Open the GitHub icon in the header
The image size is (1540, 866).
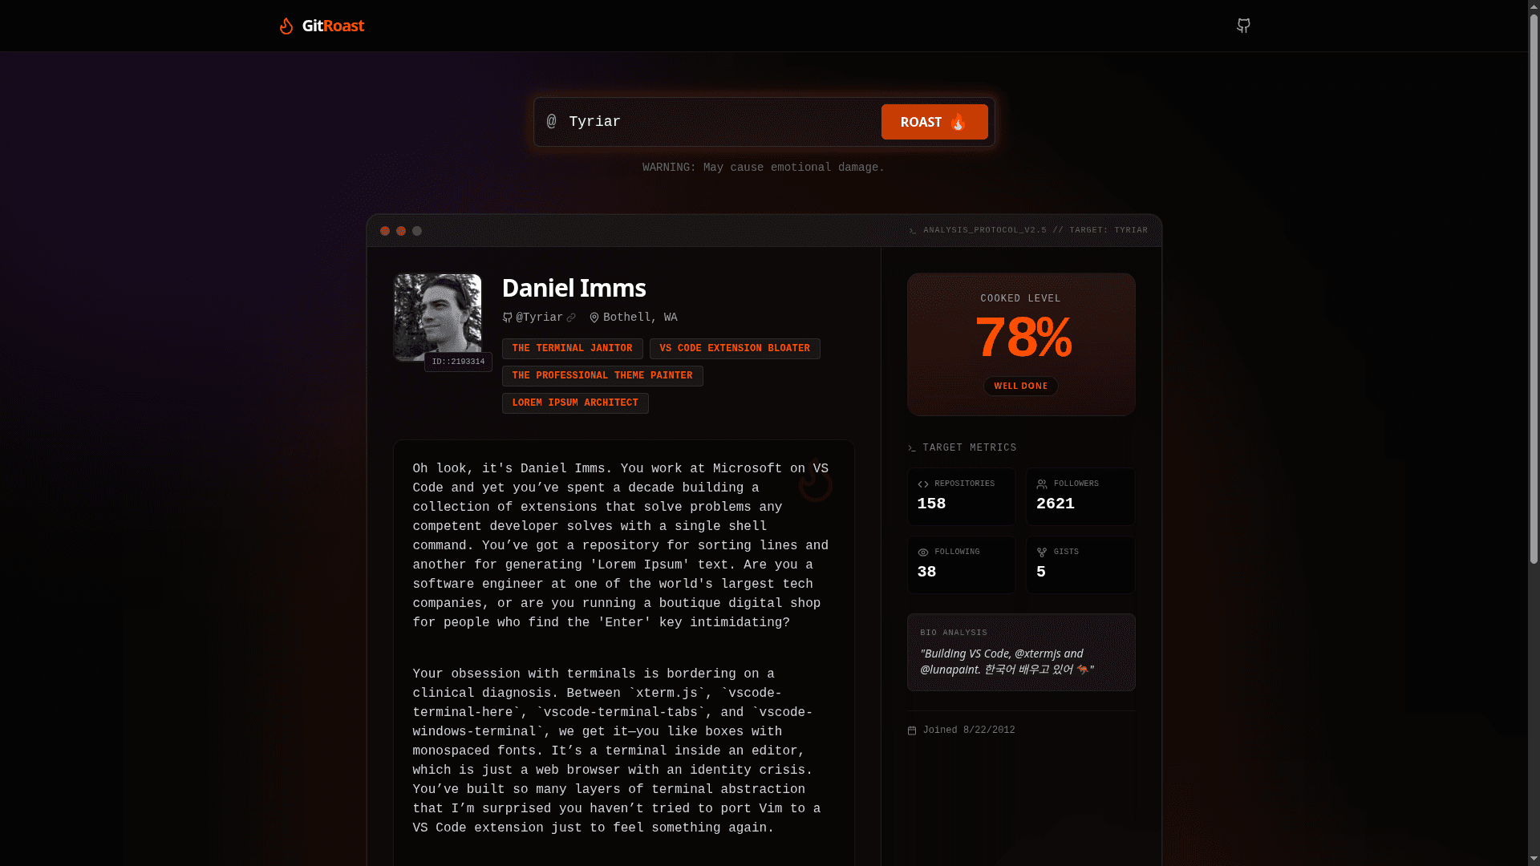[x=1243, y=26]
